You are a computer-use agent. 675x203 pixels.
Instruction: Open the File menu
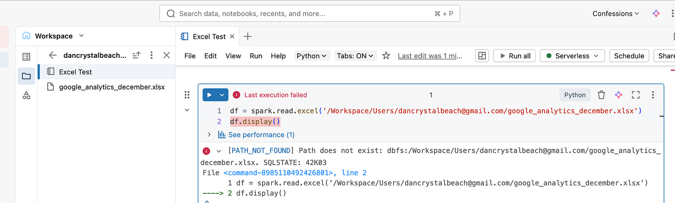coord(190,55)
